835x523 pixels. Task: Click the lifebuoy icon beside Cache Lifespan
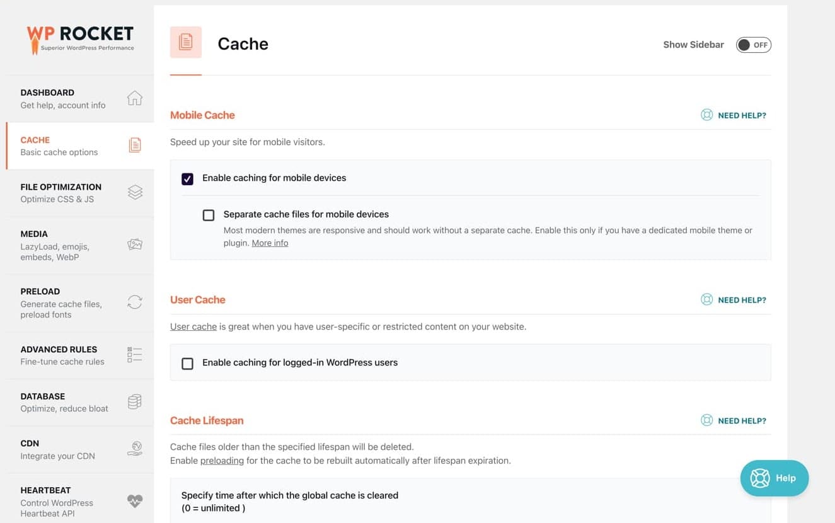click(706, 420)
